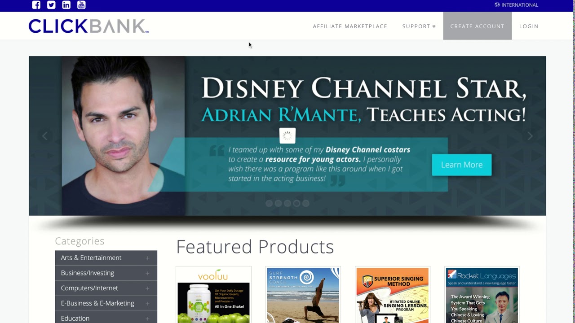Click the Categories sidebar heading
The height and width of the screenshot is (323, 575).
point(80,241)
